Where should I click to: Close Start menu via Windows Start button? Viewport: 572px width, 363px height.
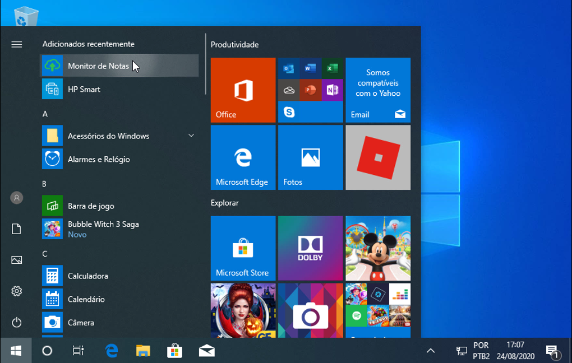point(16,351)
